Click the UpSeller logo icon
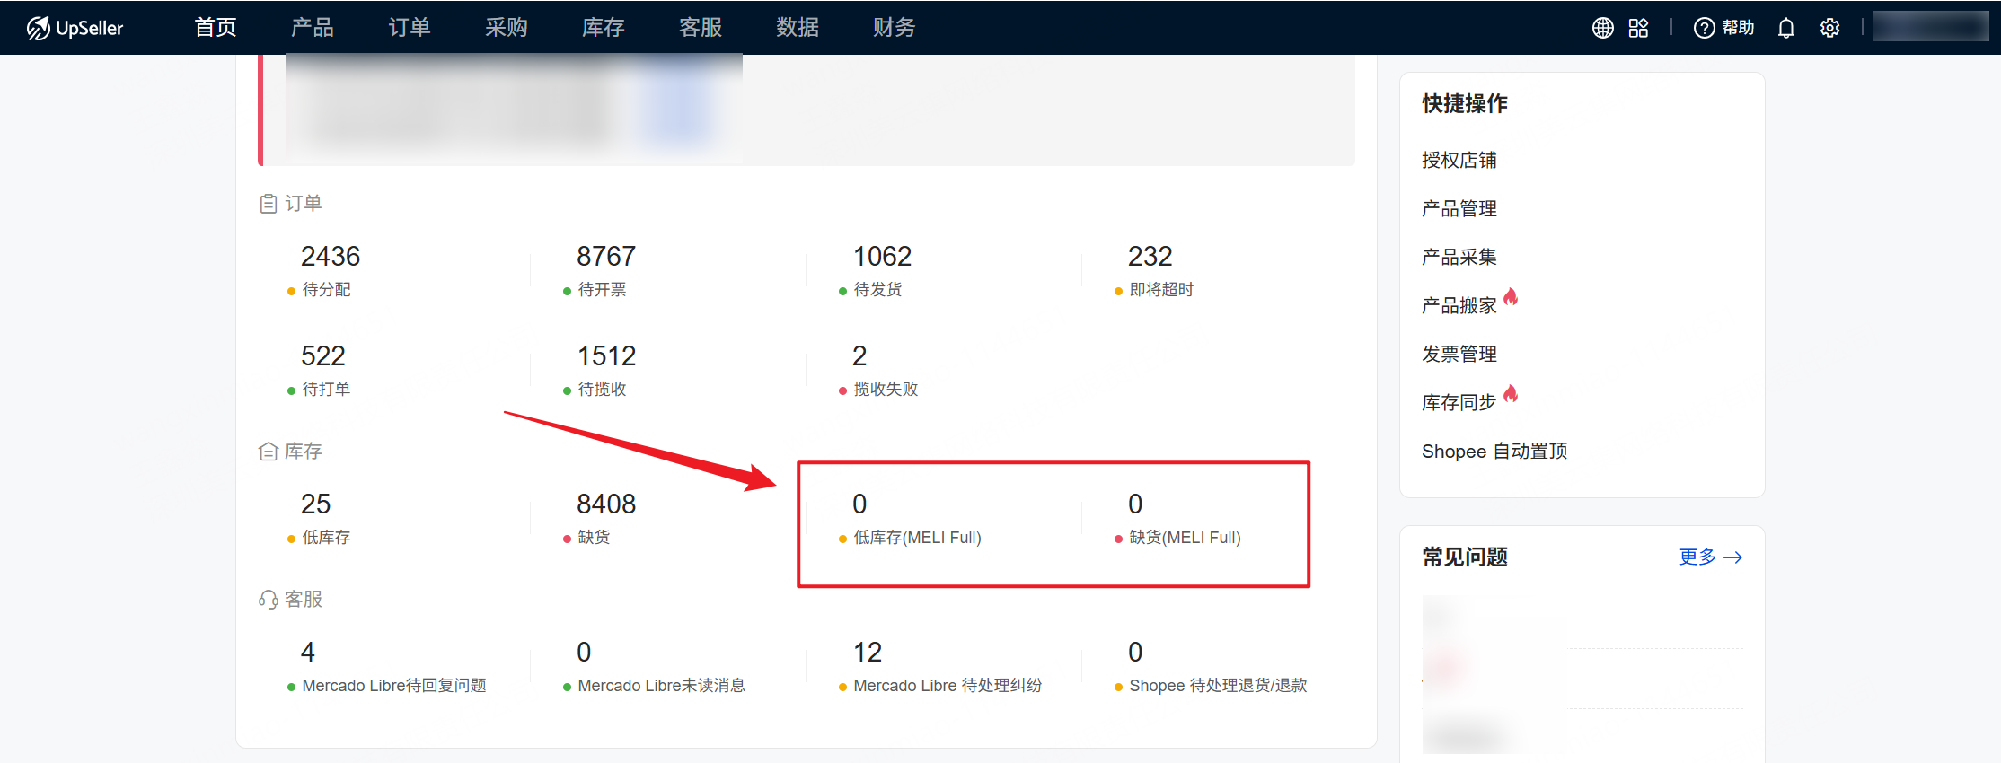Viewport: 2001px width, 763px height. (38, 28)
